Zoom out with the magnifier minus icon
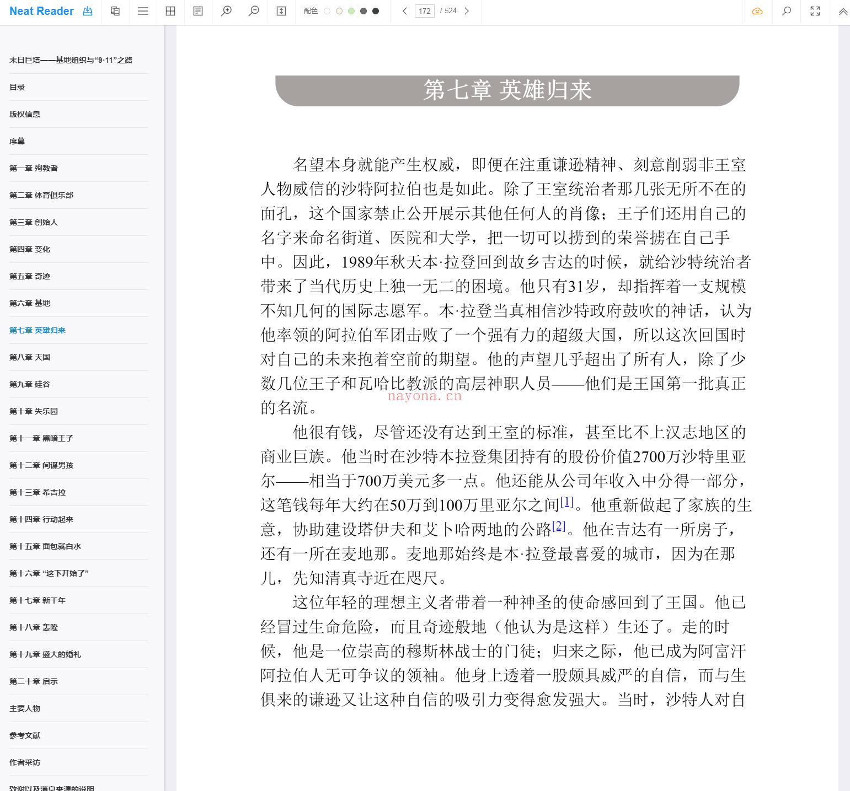The image size is (850, 791). 254,11
